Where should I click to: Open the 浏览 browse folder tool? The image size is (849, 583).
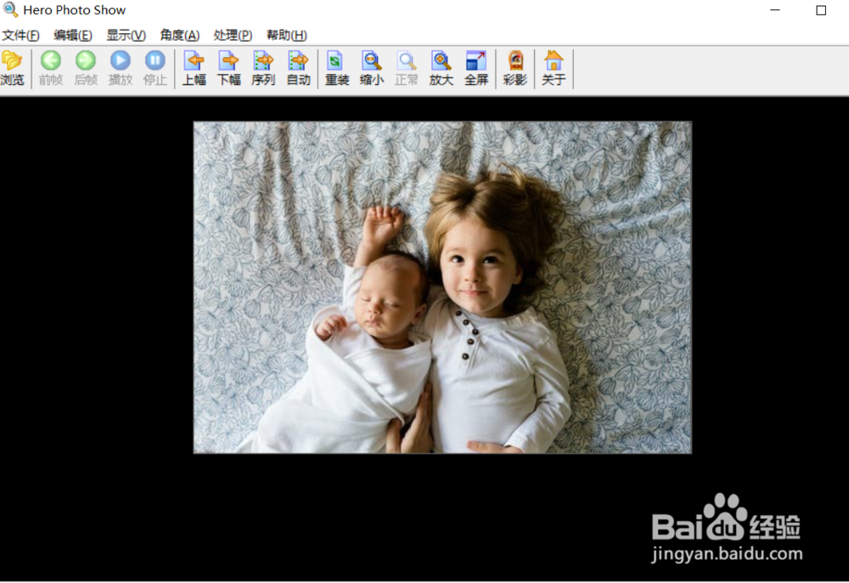12,68
